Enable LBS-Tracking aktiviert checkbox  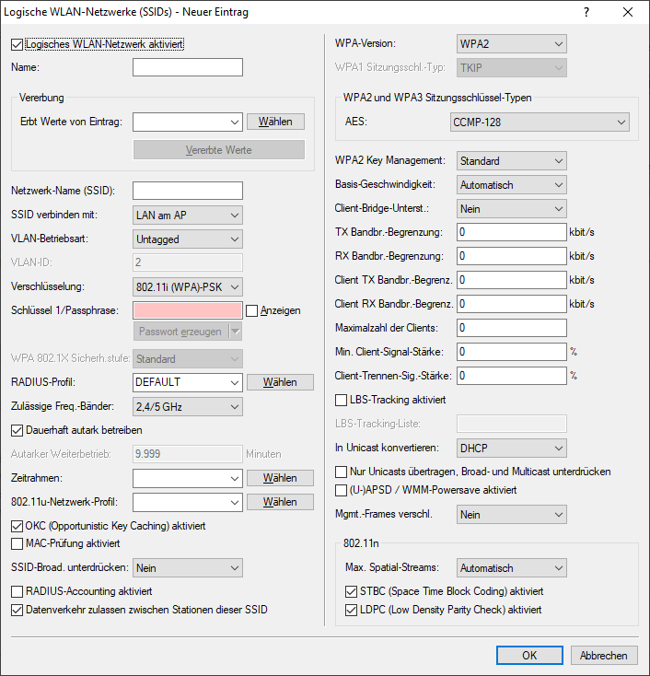[x=342, y=400]
